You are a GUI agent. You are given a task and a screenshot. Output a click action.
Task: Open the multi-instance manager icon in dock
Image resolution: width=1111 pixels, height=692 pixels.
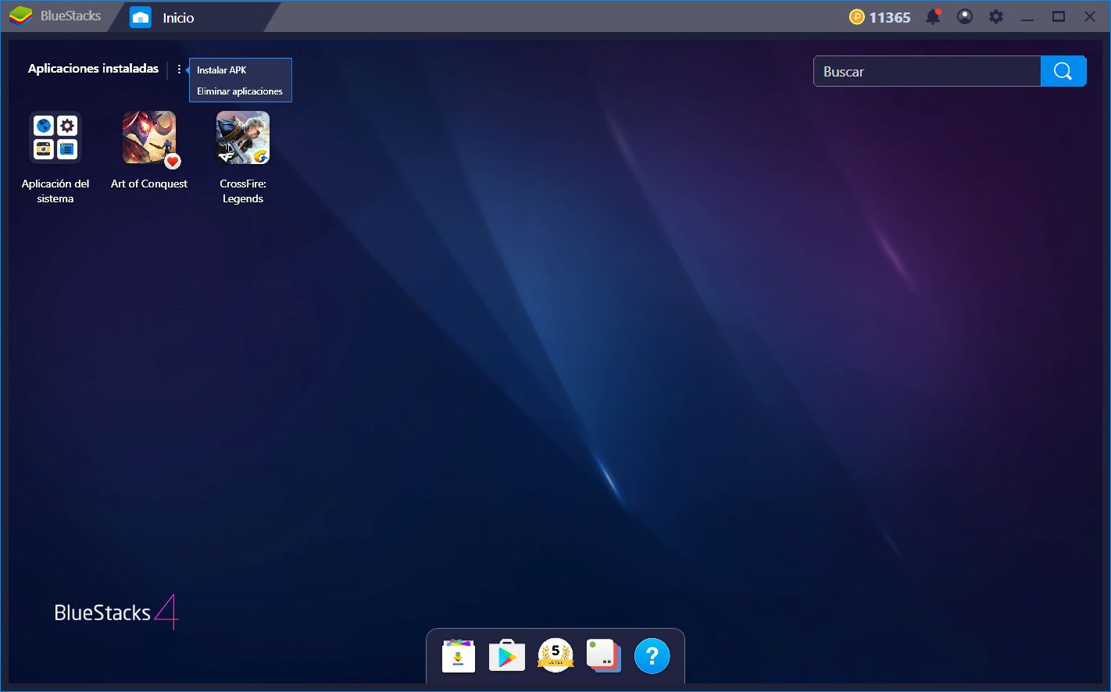(x=604, y=656)
